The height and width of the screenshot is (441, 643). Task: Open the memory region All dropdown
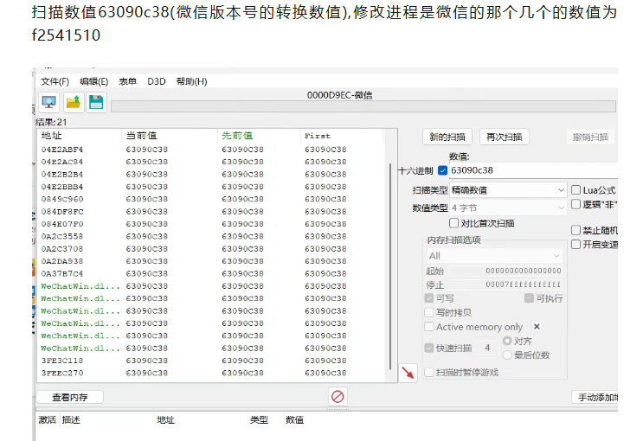coord(494,256)
